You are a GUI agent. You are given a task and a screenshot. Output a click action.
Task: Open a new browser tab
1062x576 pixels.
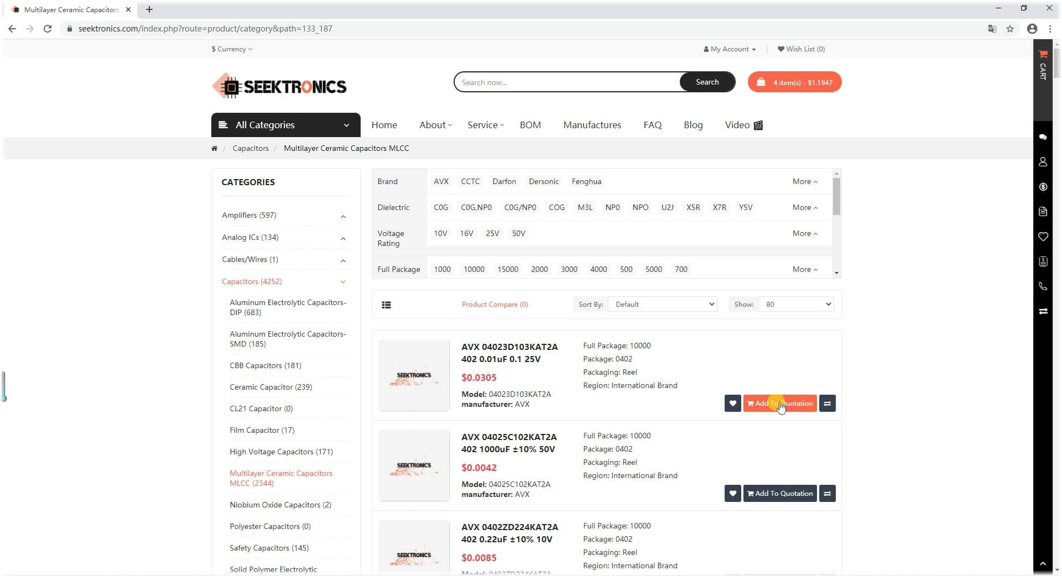(149, 9)
